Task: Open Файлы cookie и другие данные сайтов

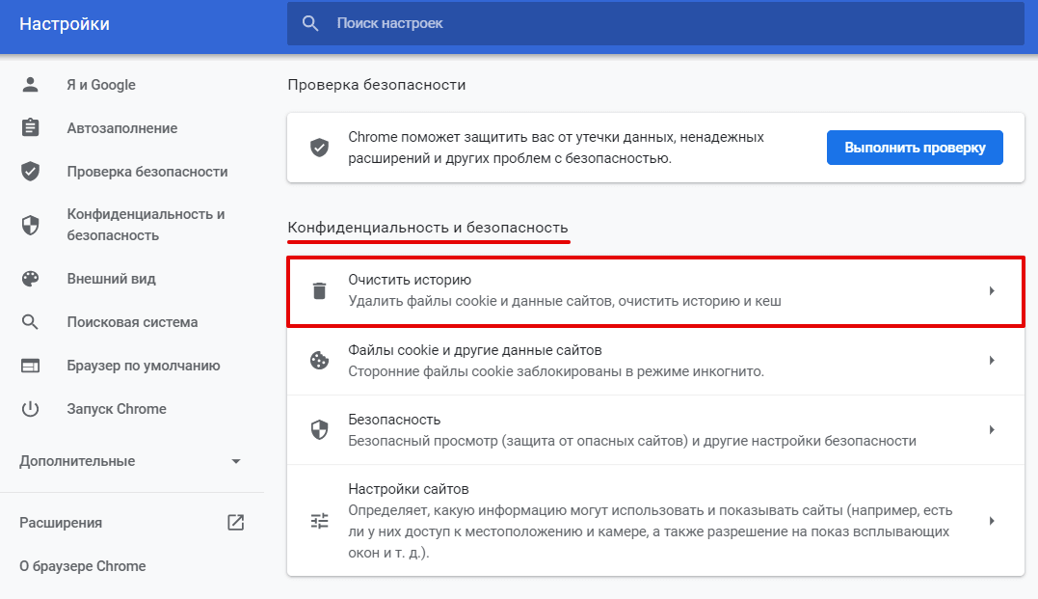Action: 655,361
